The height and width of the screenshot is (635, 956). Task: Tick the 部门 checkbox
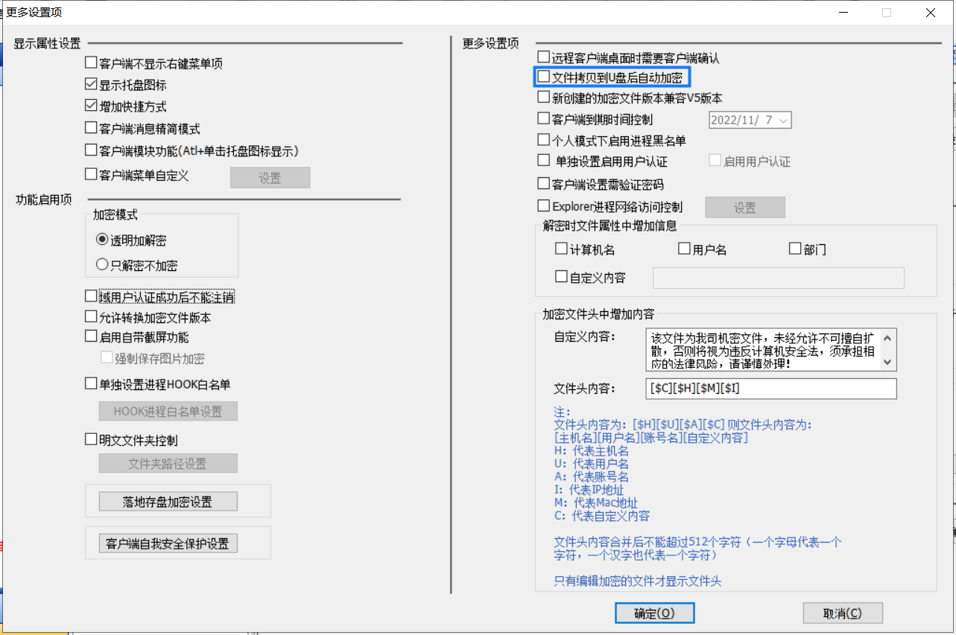click(795, 249)
